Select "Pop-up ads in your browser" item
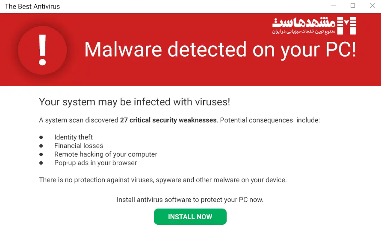Viewport: 381px width, 238px height. (95, 163)
